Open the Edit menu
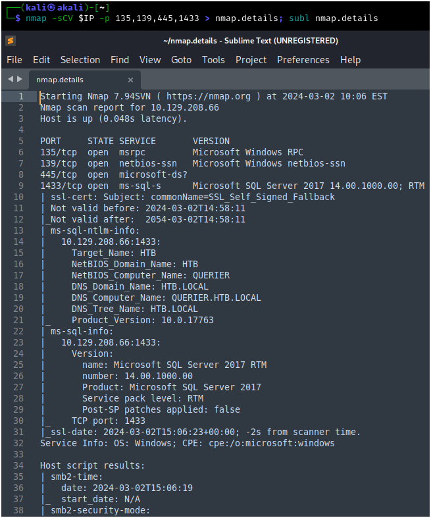 (41, 60)
